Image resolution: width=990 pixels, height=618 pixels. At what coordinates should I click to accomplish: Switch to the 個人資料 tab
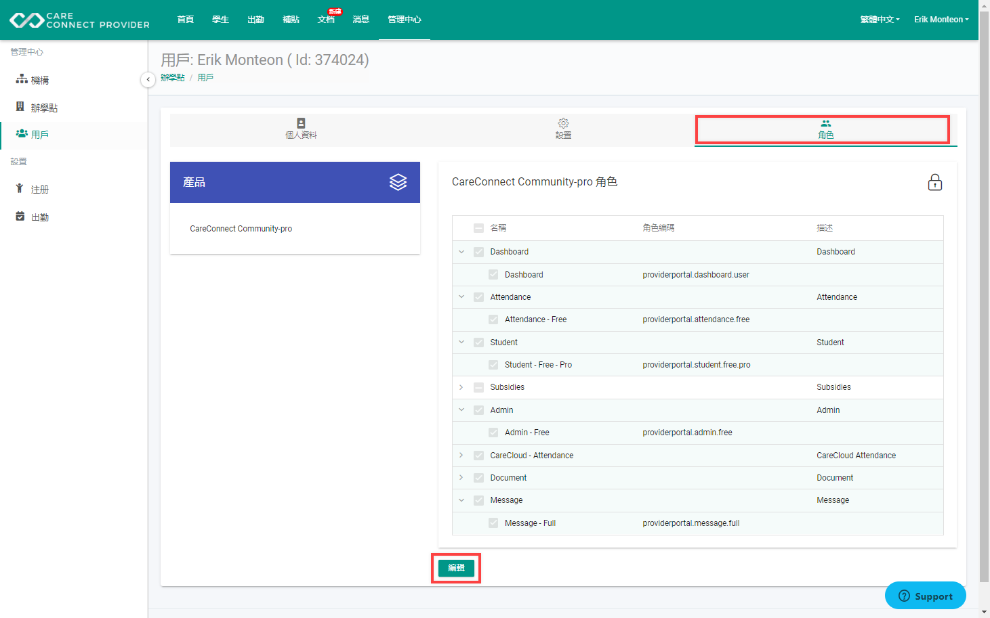click(x=301, y=129)
